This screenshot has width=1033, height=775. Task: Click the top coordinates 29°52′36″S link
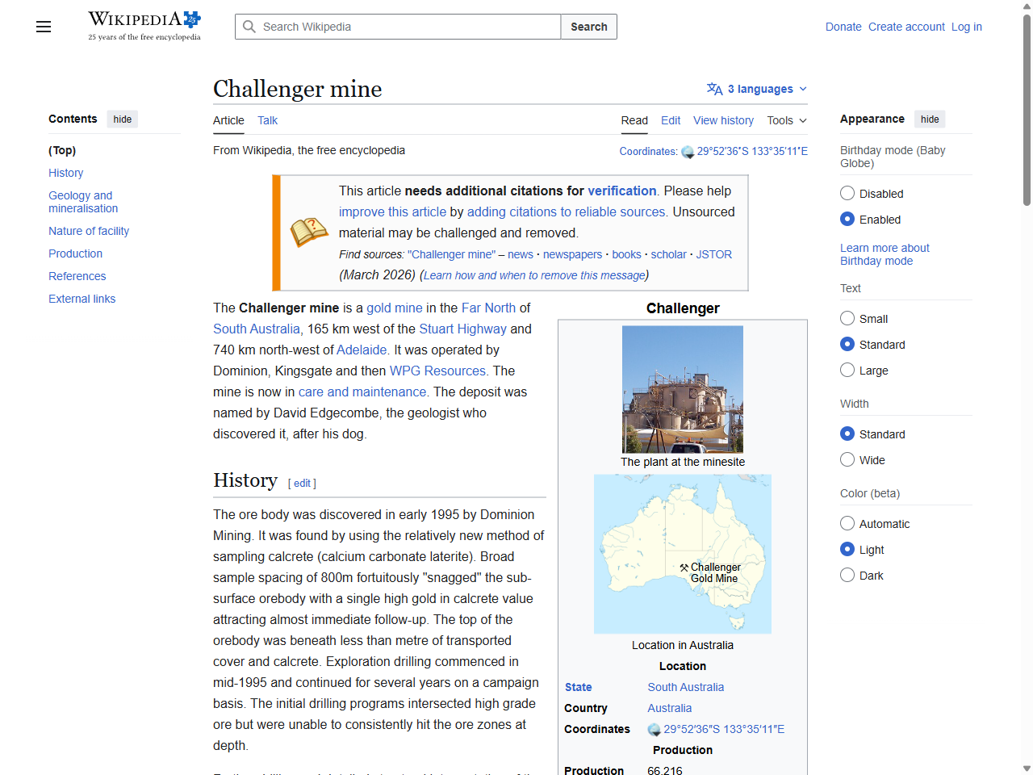tap(752, 151)
